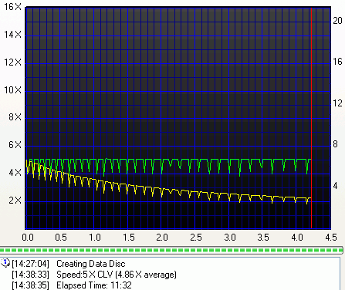Click the 8X label on the speed axis
This screenshot has width=345, height=290.
[x=15, y=117]
